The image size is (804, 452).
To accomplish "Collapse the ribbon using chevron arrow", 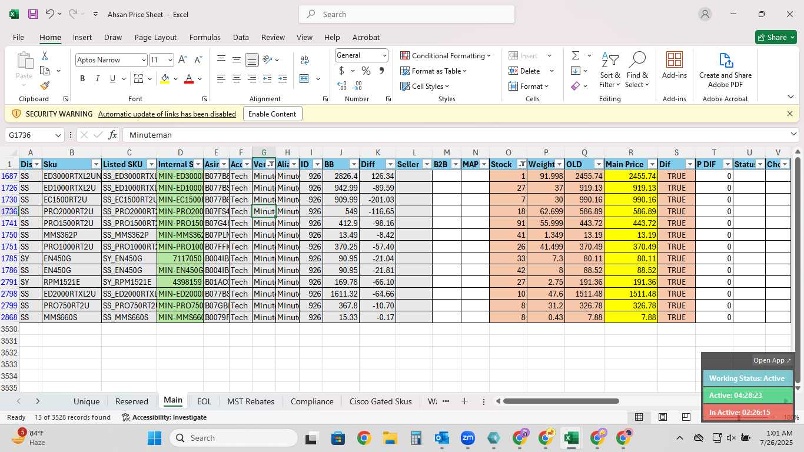I will [x=790, y=97].
